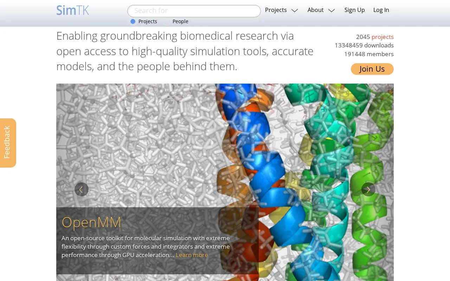Viewport: 450px width, 281px height.
Task: Open the OpenMM Learn more link
Action: (192, 255)
